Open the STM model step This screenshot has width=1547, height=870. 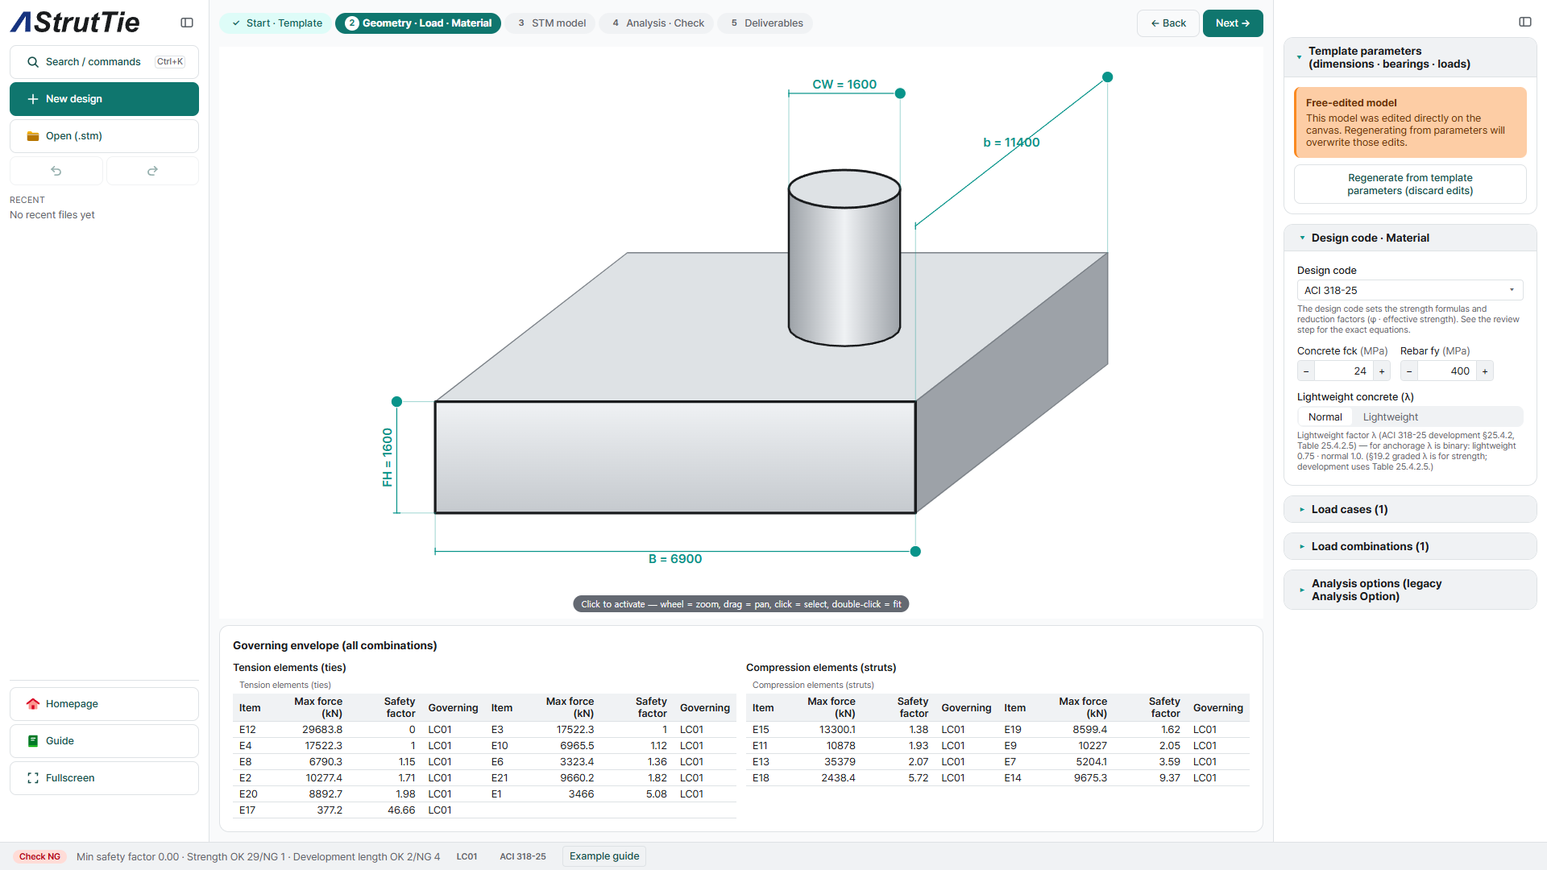(551, 23)
